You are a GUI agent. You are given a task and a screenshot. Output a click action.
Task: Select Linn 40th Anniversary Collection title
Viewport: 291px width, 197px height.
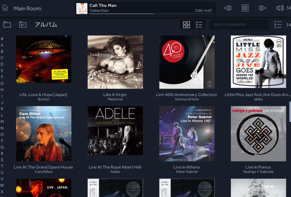[186, 94]
